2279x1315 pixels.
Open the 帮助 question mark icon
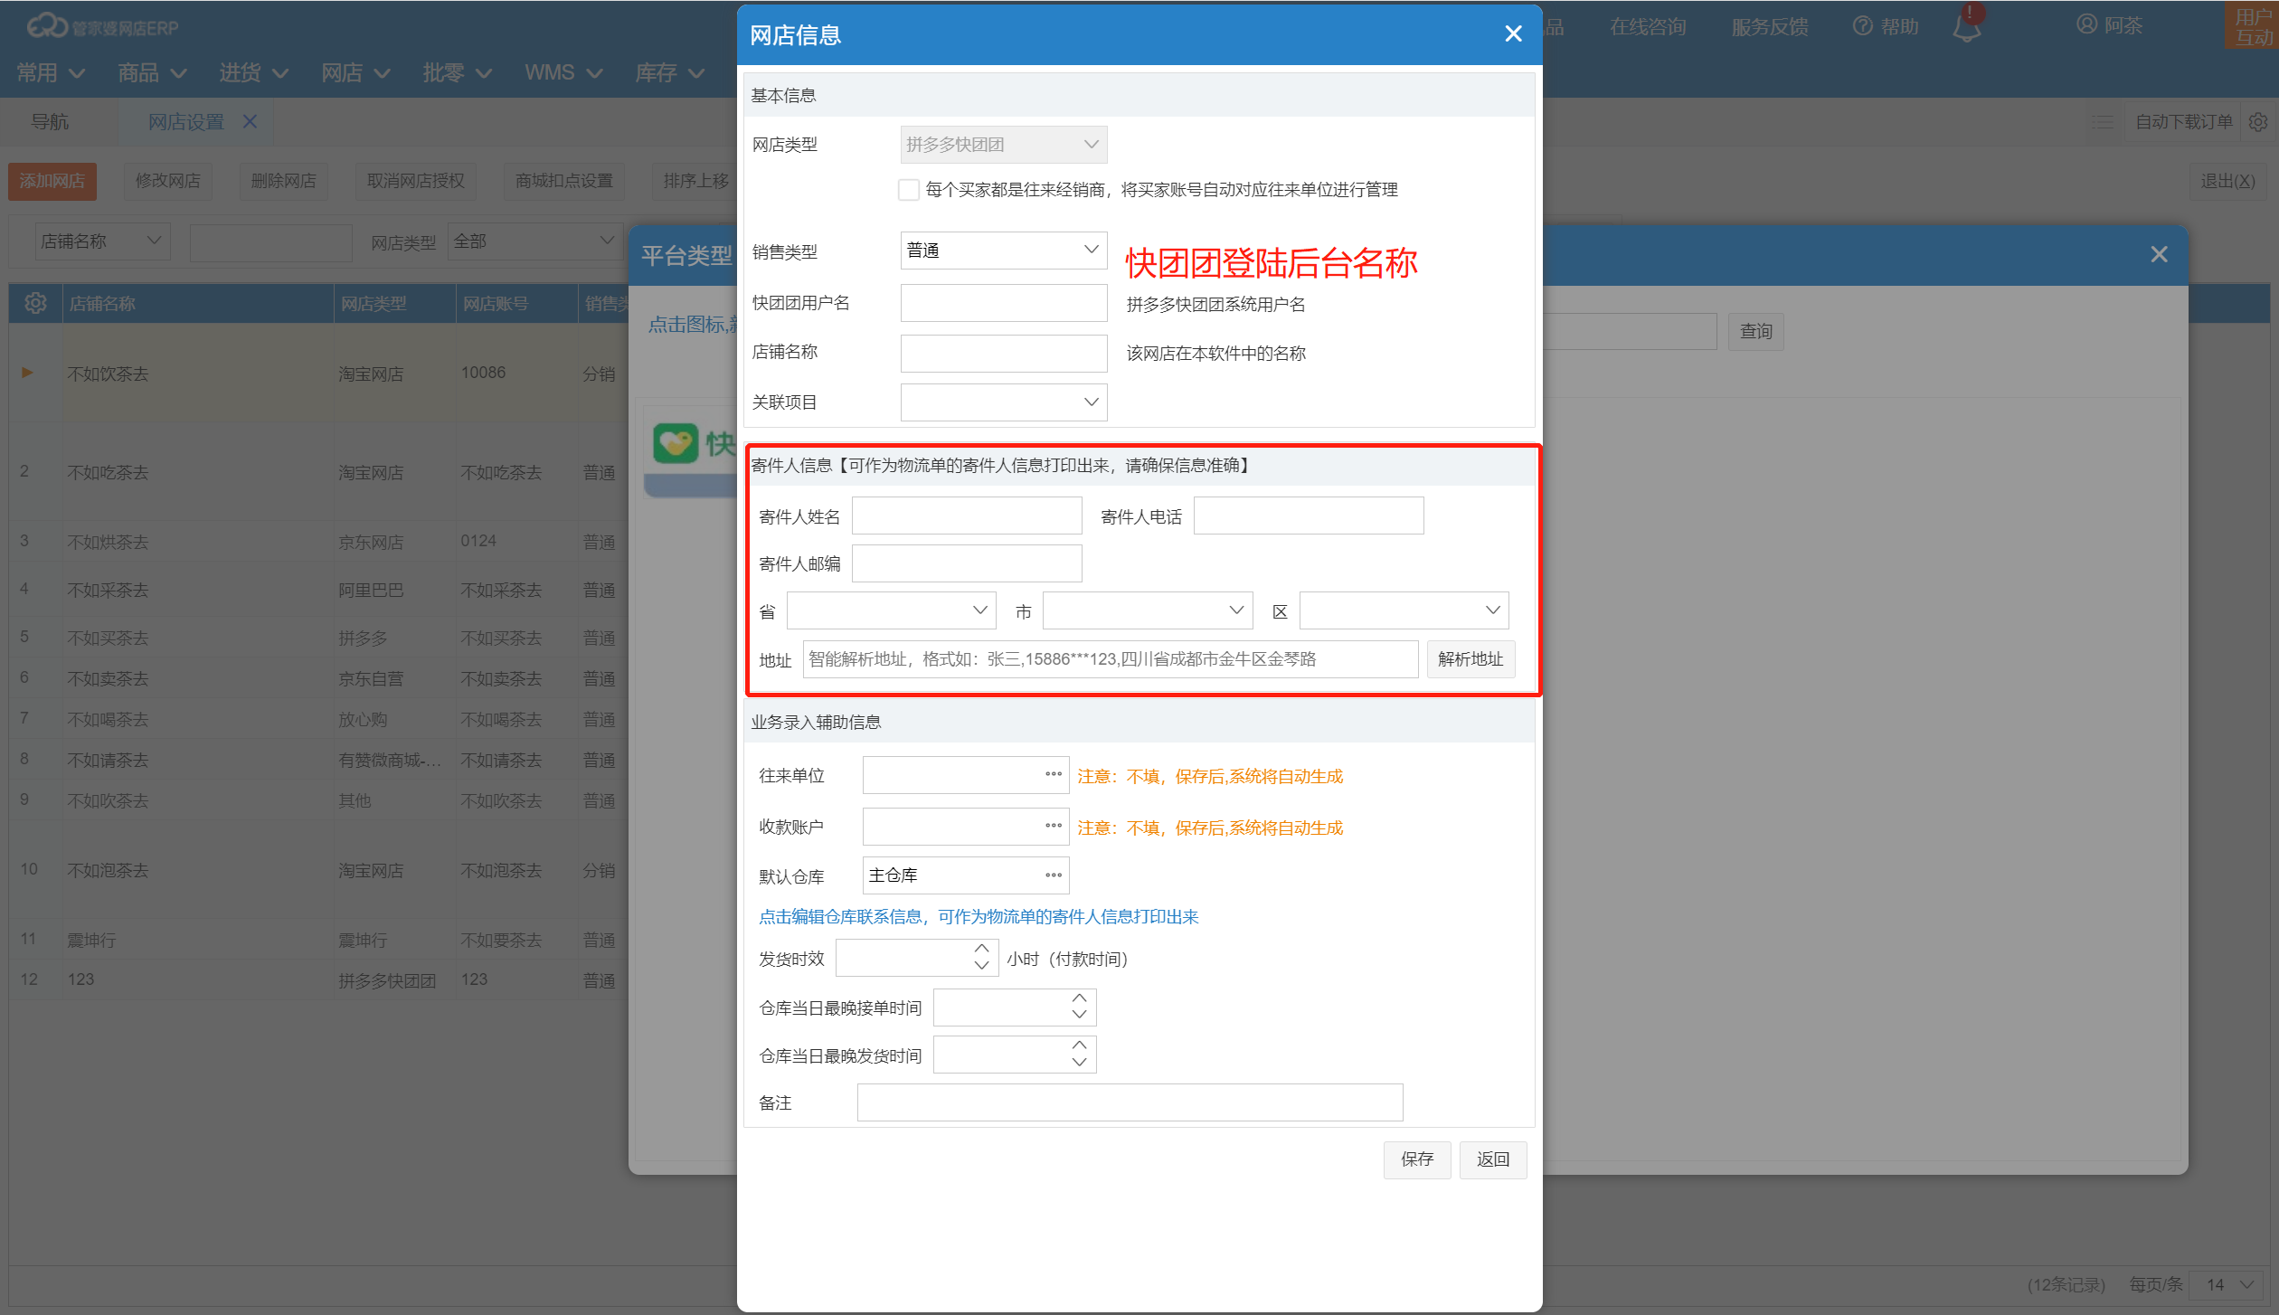coord(1862,26)
